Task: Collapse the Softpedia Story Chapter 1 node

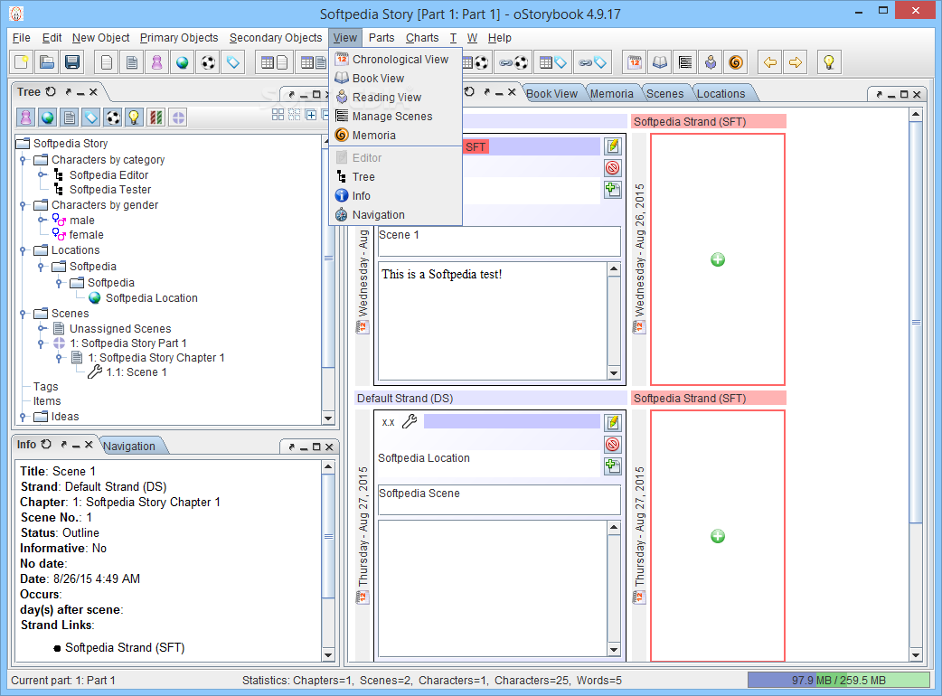Action: (x=59, y=358)
